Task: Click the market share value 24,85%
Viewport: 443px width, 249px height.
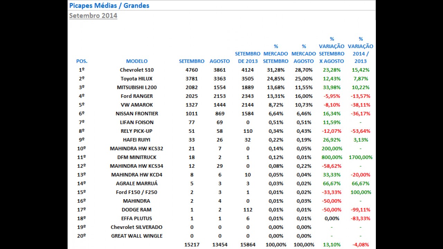Action: pyautogui.click(x=275, y=79)
